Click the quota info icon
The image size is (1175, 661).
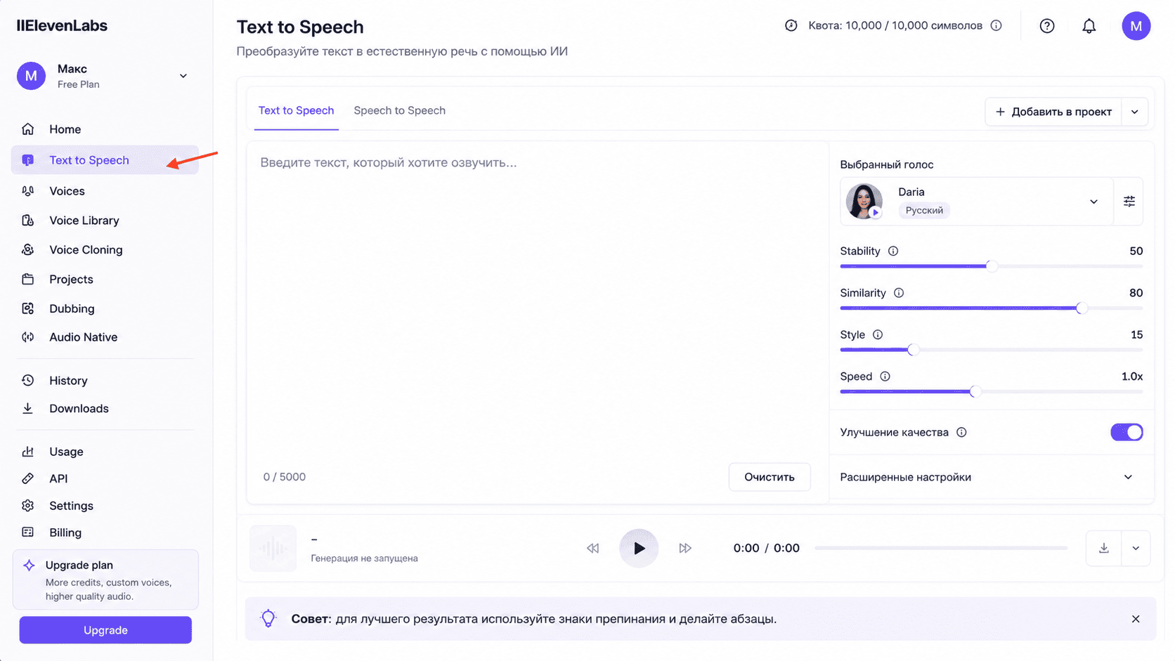pyautogui.click(x=997, y=26)
